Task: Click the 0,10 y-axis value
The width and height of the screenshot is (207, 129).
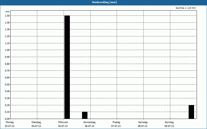Action: coord(7,112)
